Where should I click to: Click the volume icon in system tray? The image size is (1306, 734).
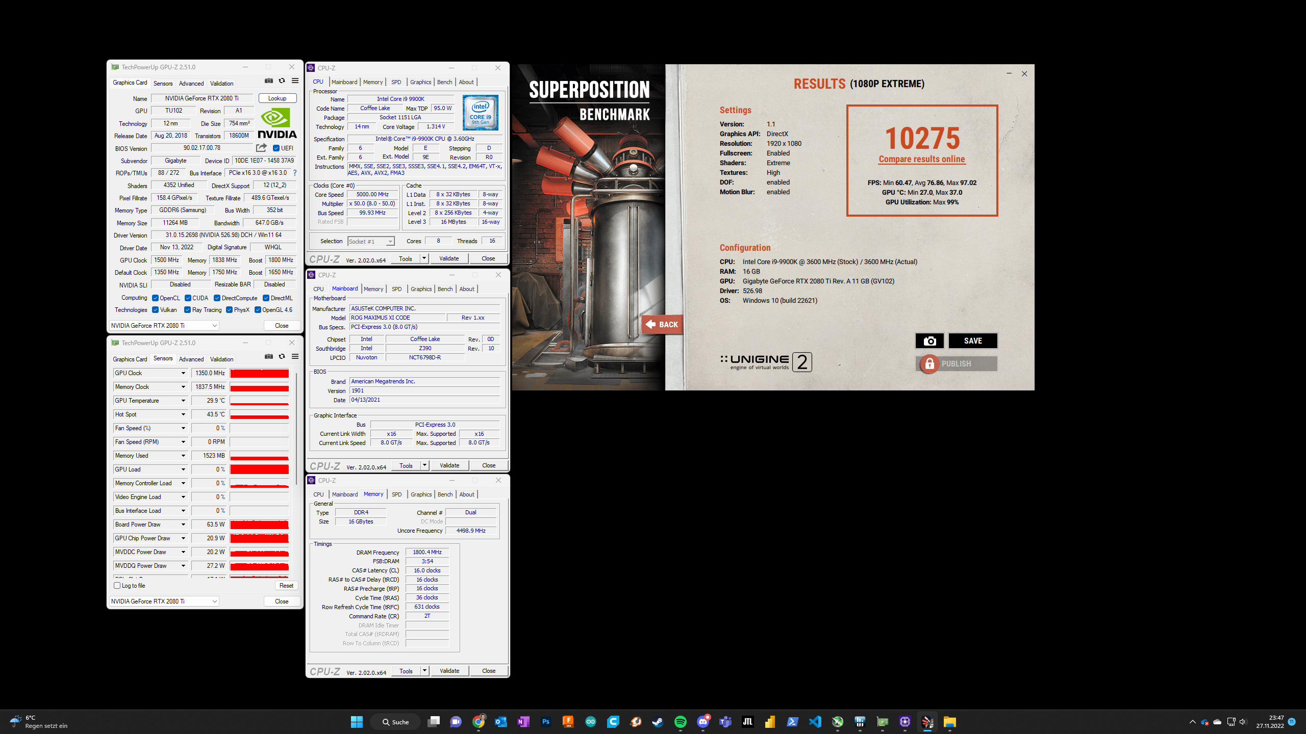point(1243,722)
